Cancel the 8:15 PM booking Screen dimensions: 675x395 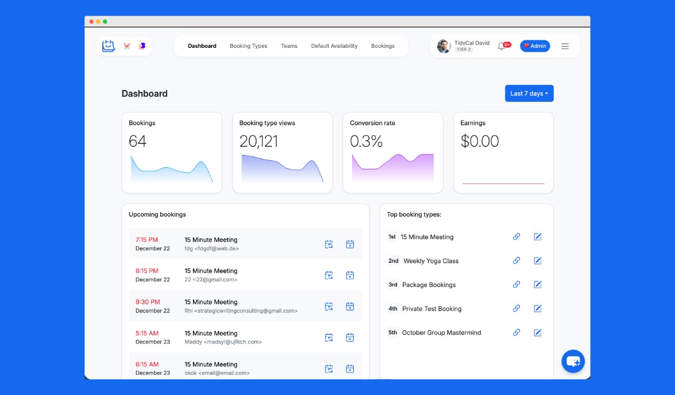coord(350,275)
